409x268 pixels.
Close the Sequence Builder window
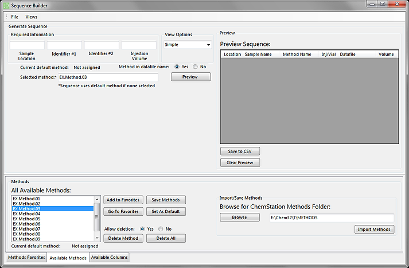point(397,4)
